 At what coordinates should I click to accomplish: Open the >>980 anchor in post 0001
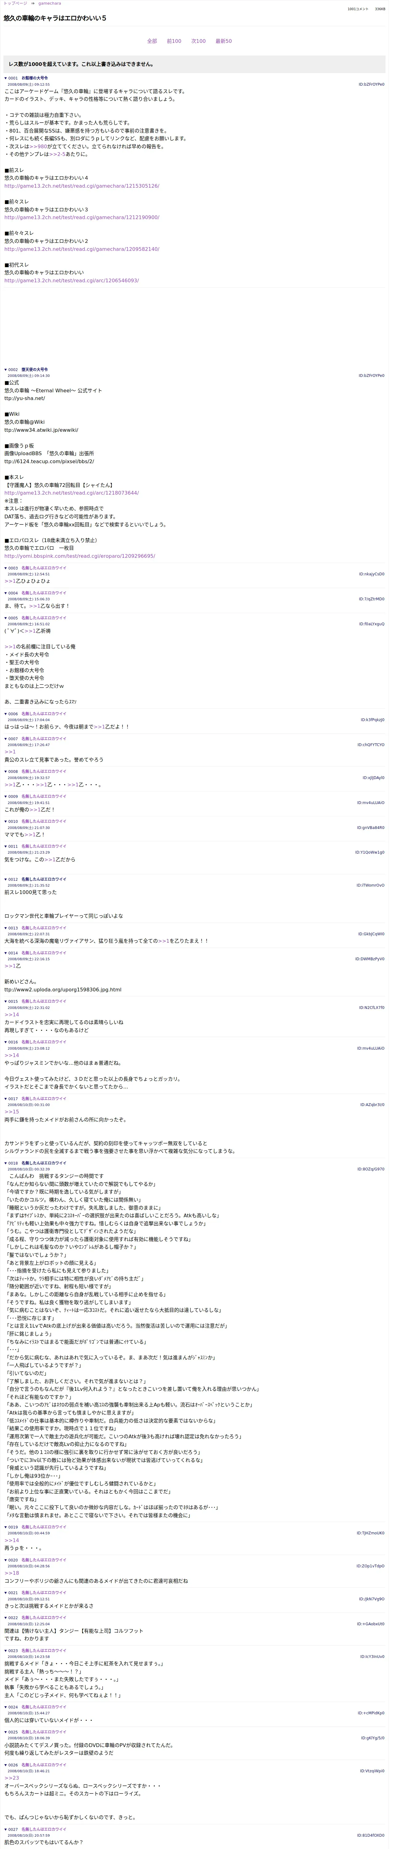39,146
